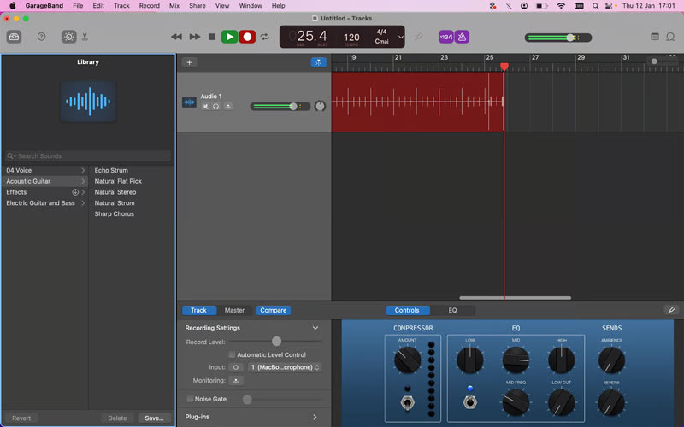Click the Audio 1 pan knob
Image resolution: width=684 pixels, height=427 pixels.
click(x=320, y=106)
